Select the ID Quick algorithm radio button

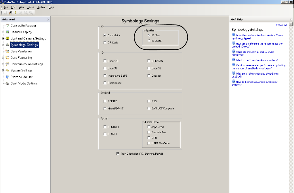[x=149, y=41]
